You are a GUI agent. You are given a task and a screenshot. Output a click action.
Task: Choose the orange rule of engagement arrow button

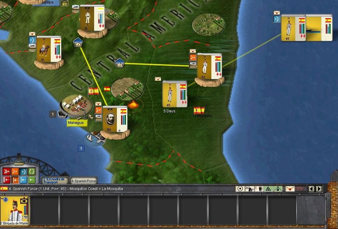click(x=15, y=180)
